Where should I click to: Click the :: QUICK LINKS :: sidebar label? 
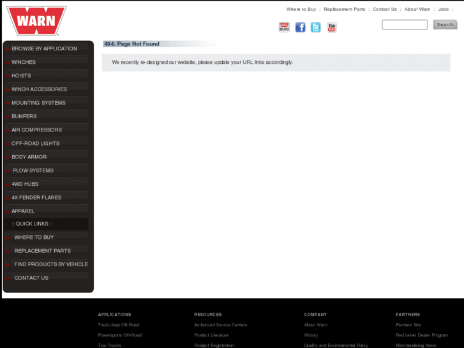[x=32, y=224]
